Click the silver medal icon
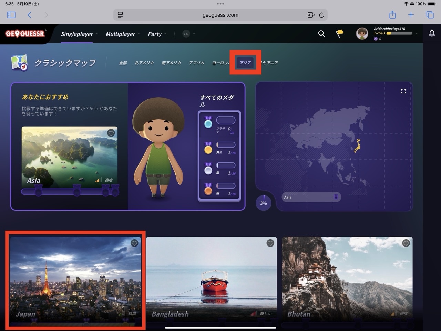The height and width of the screenshot is (331, 441). [208, 169]
